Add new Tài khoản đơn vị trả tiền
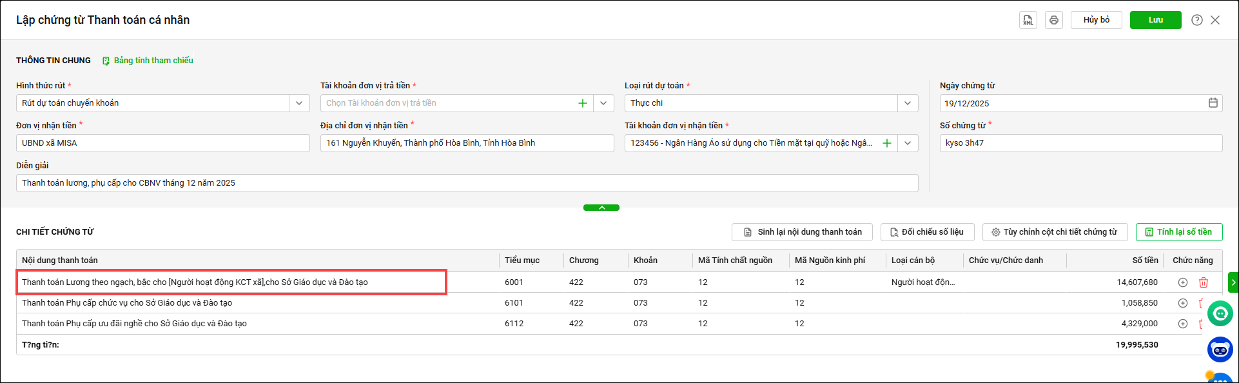The width and height of the screenshot is (1239, 383). (x=582, y=103)
